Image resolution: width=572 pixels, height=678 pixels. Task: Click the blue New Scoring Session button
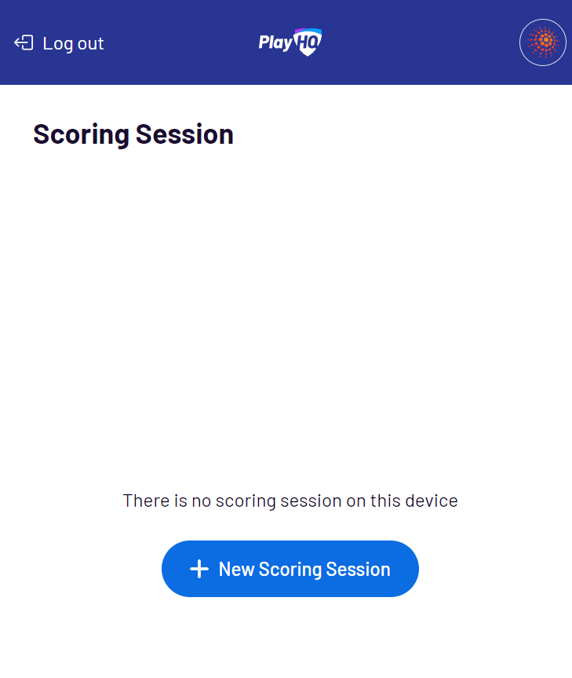(x=290, y=568)
